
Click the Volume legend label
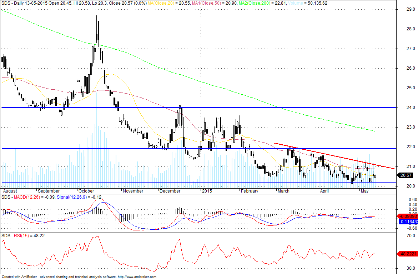296,3
